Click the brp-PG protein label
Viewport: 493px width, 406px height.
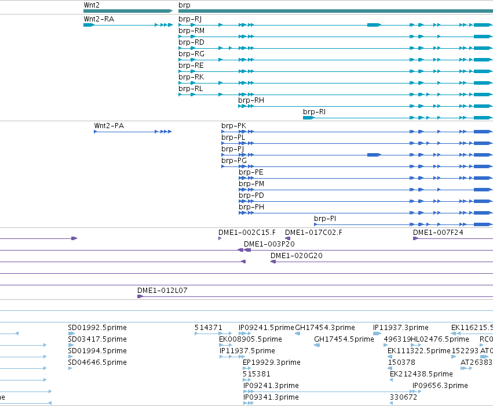click(234, 161)
